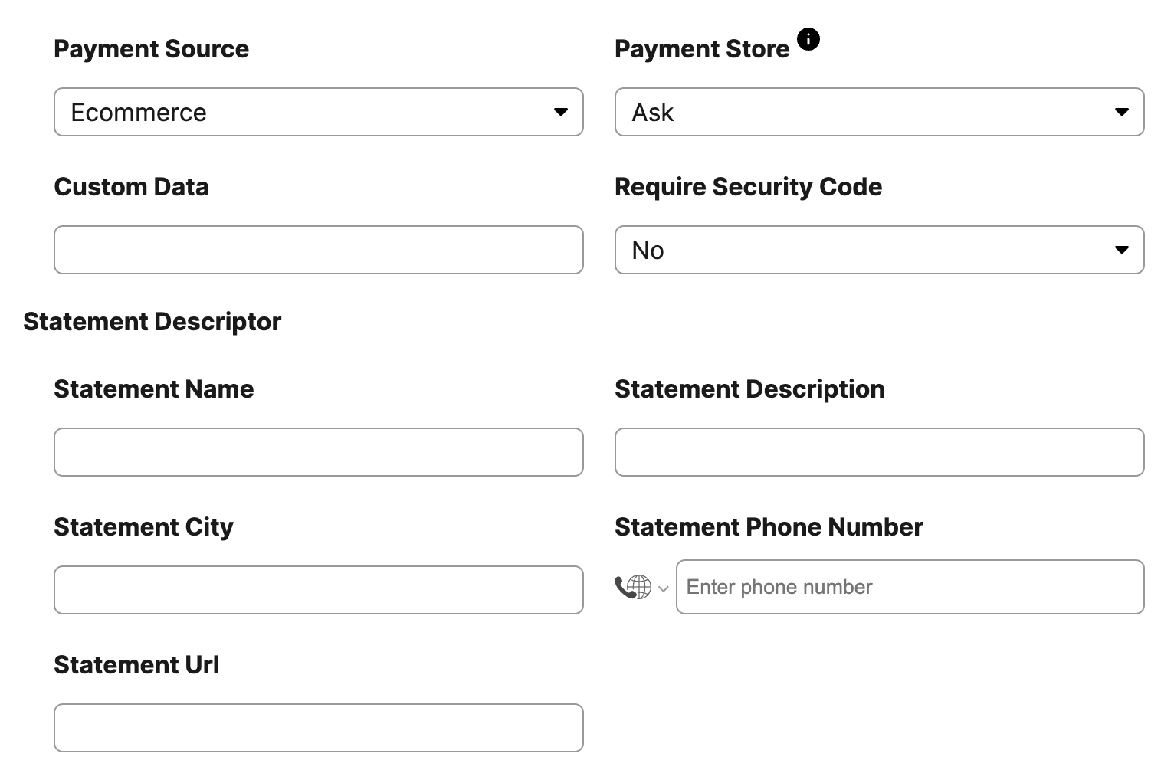The width and height of the screenshot is (1174, 780).
Task: Focus the Statement Name input field
Action: pos(319,452)
